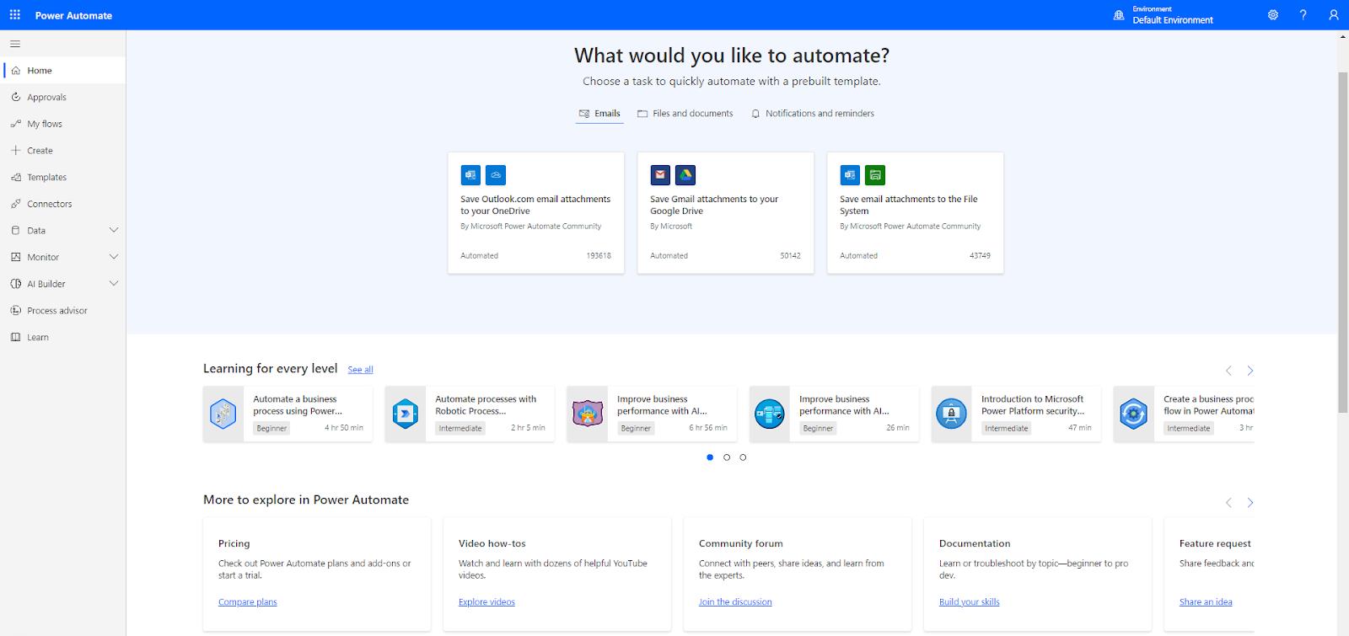
Task: Expand the AI Builder menu chevron
Action: pyautogui.click(x=114, y=284)
